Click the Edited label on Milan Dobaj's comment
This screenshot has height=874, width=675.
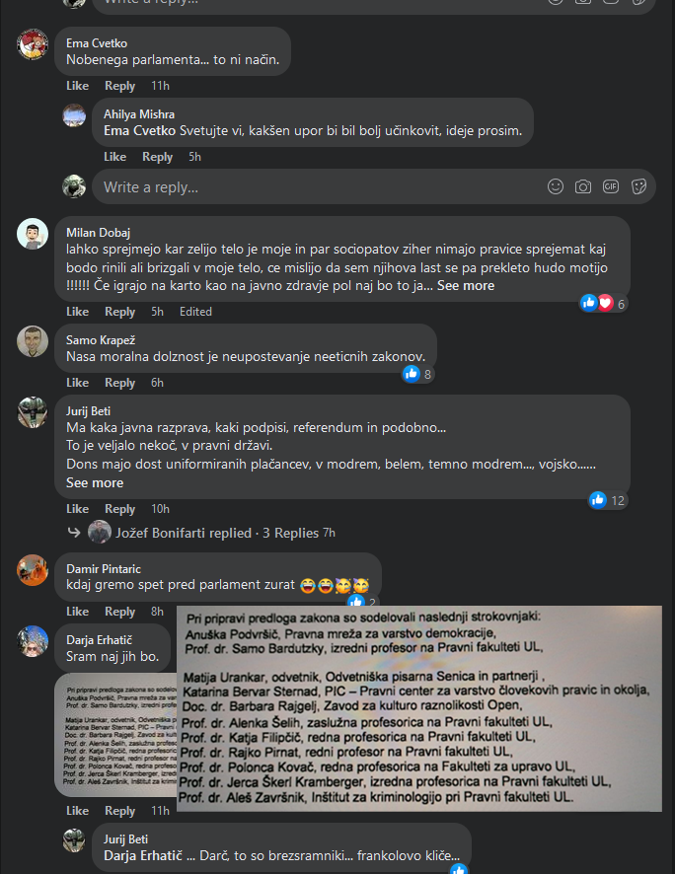(x=195, y=312)
